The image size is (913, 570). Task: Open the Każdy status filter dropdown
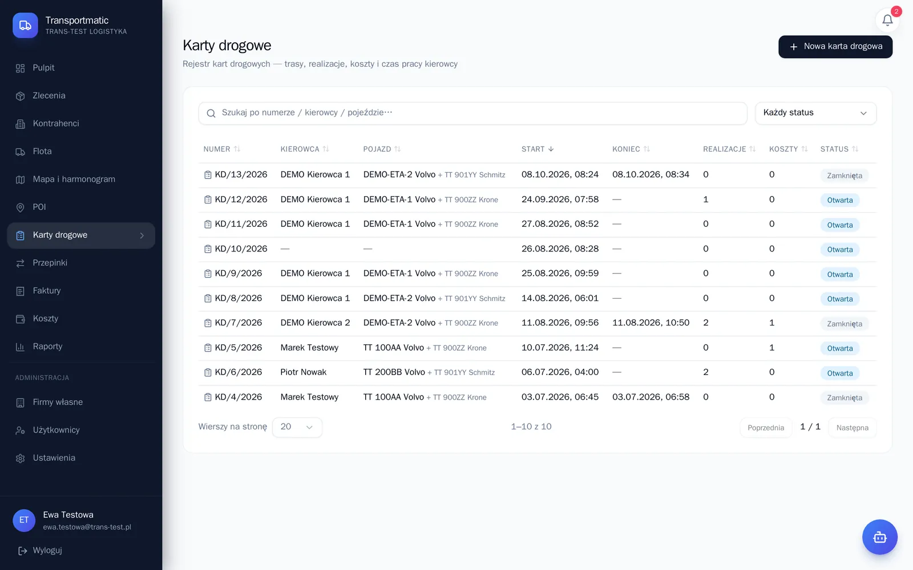[815, 113]
